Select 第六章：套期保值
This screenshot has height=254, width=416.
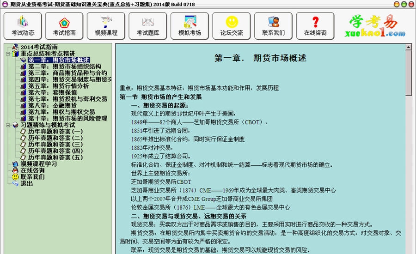[x=53, y=92]
